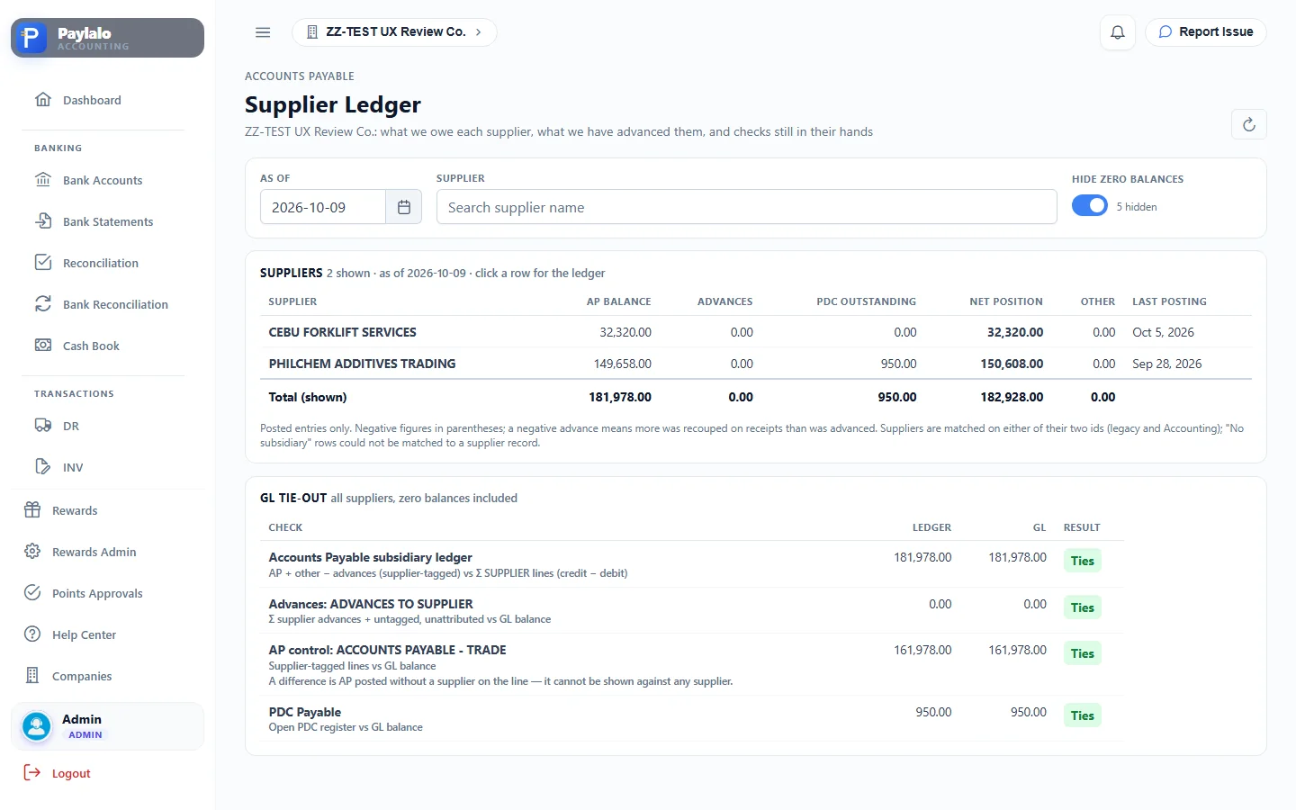Select Points Approvals in sidebar

(x=97, y=593)
